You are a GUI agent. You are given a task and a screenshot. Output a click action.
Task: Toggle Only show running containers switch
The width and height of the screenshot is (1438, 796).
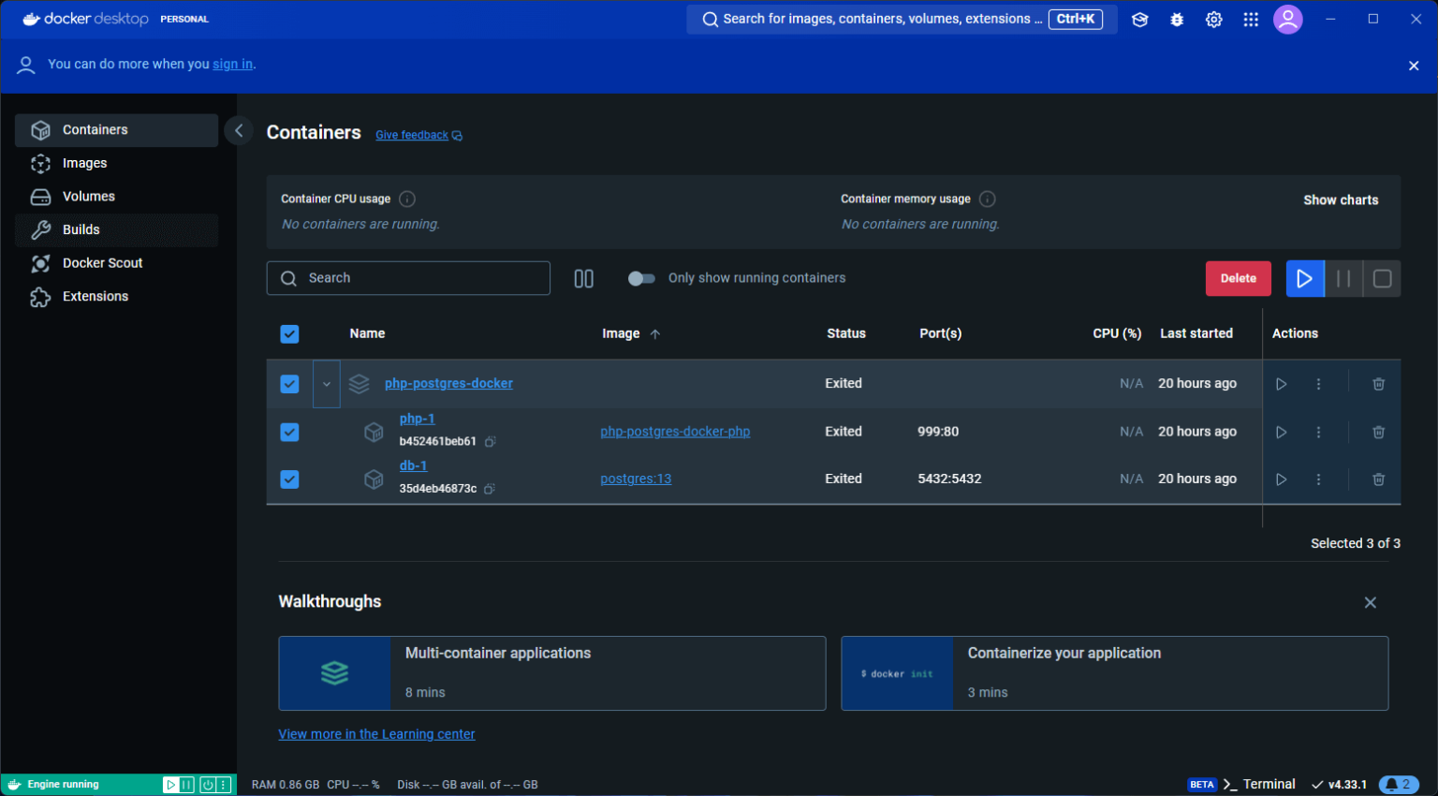pos(641,278)
